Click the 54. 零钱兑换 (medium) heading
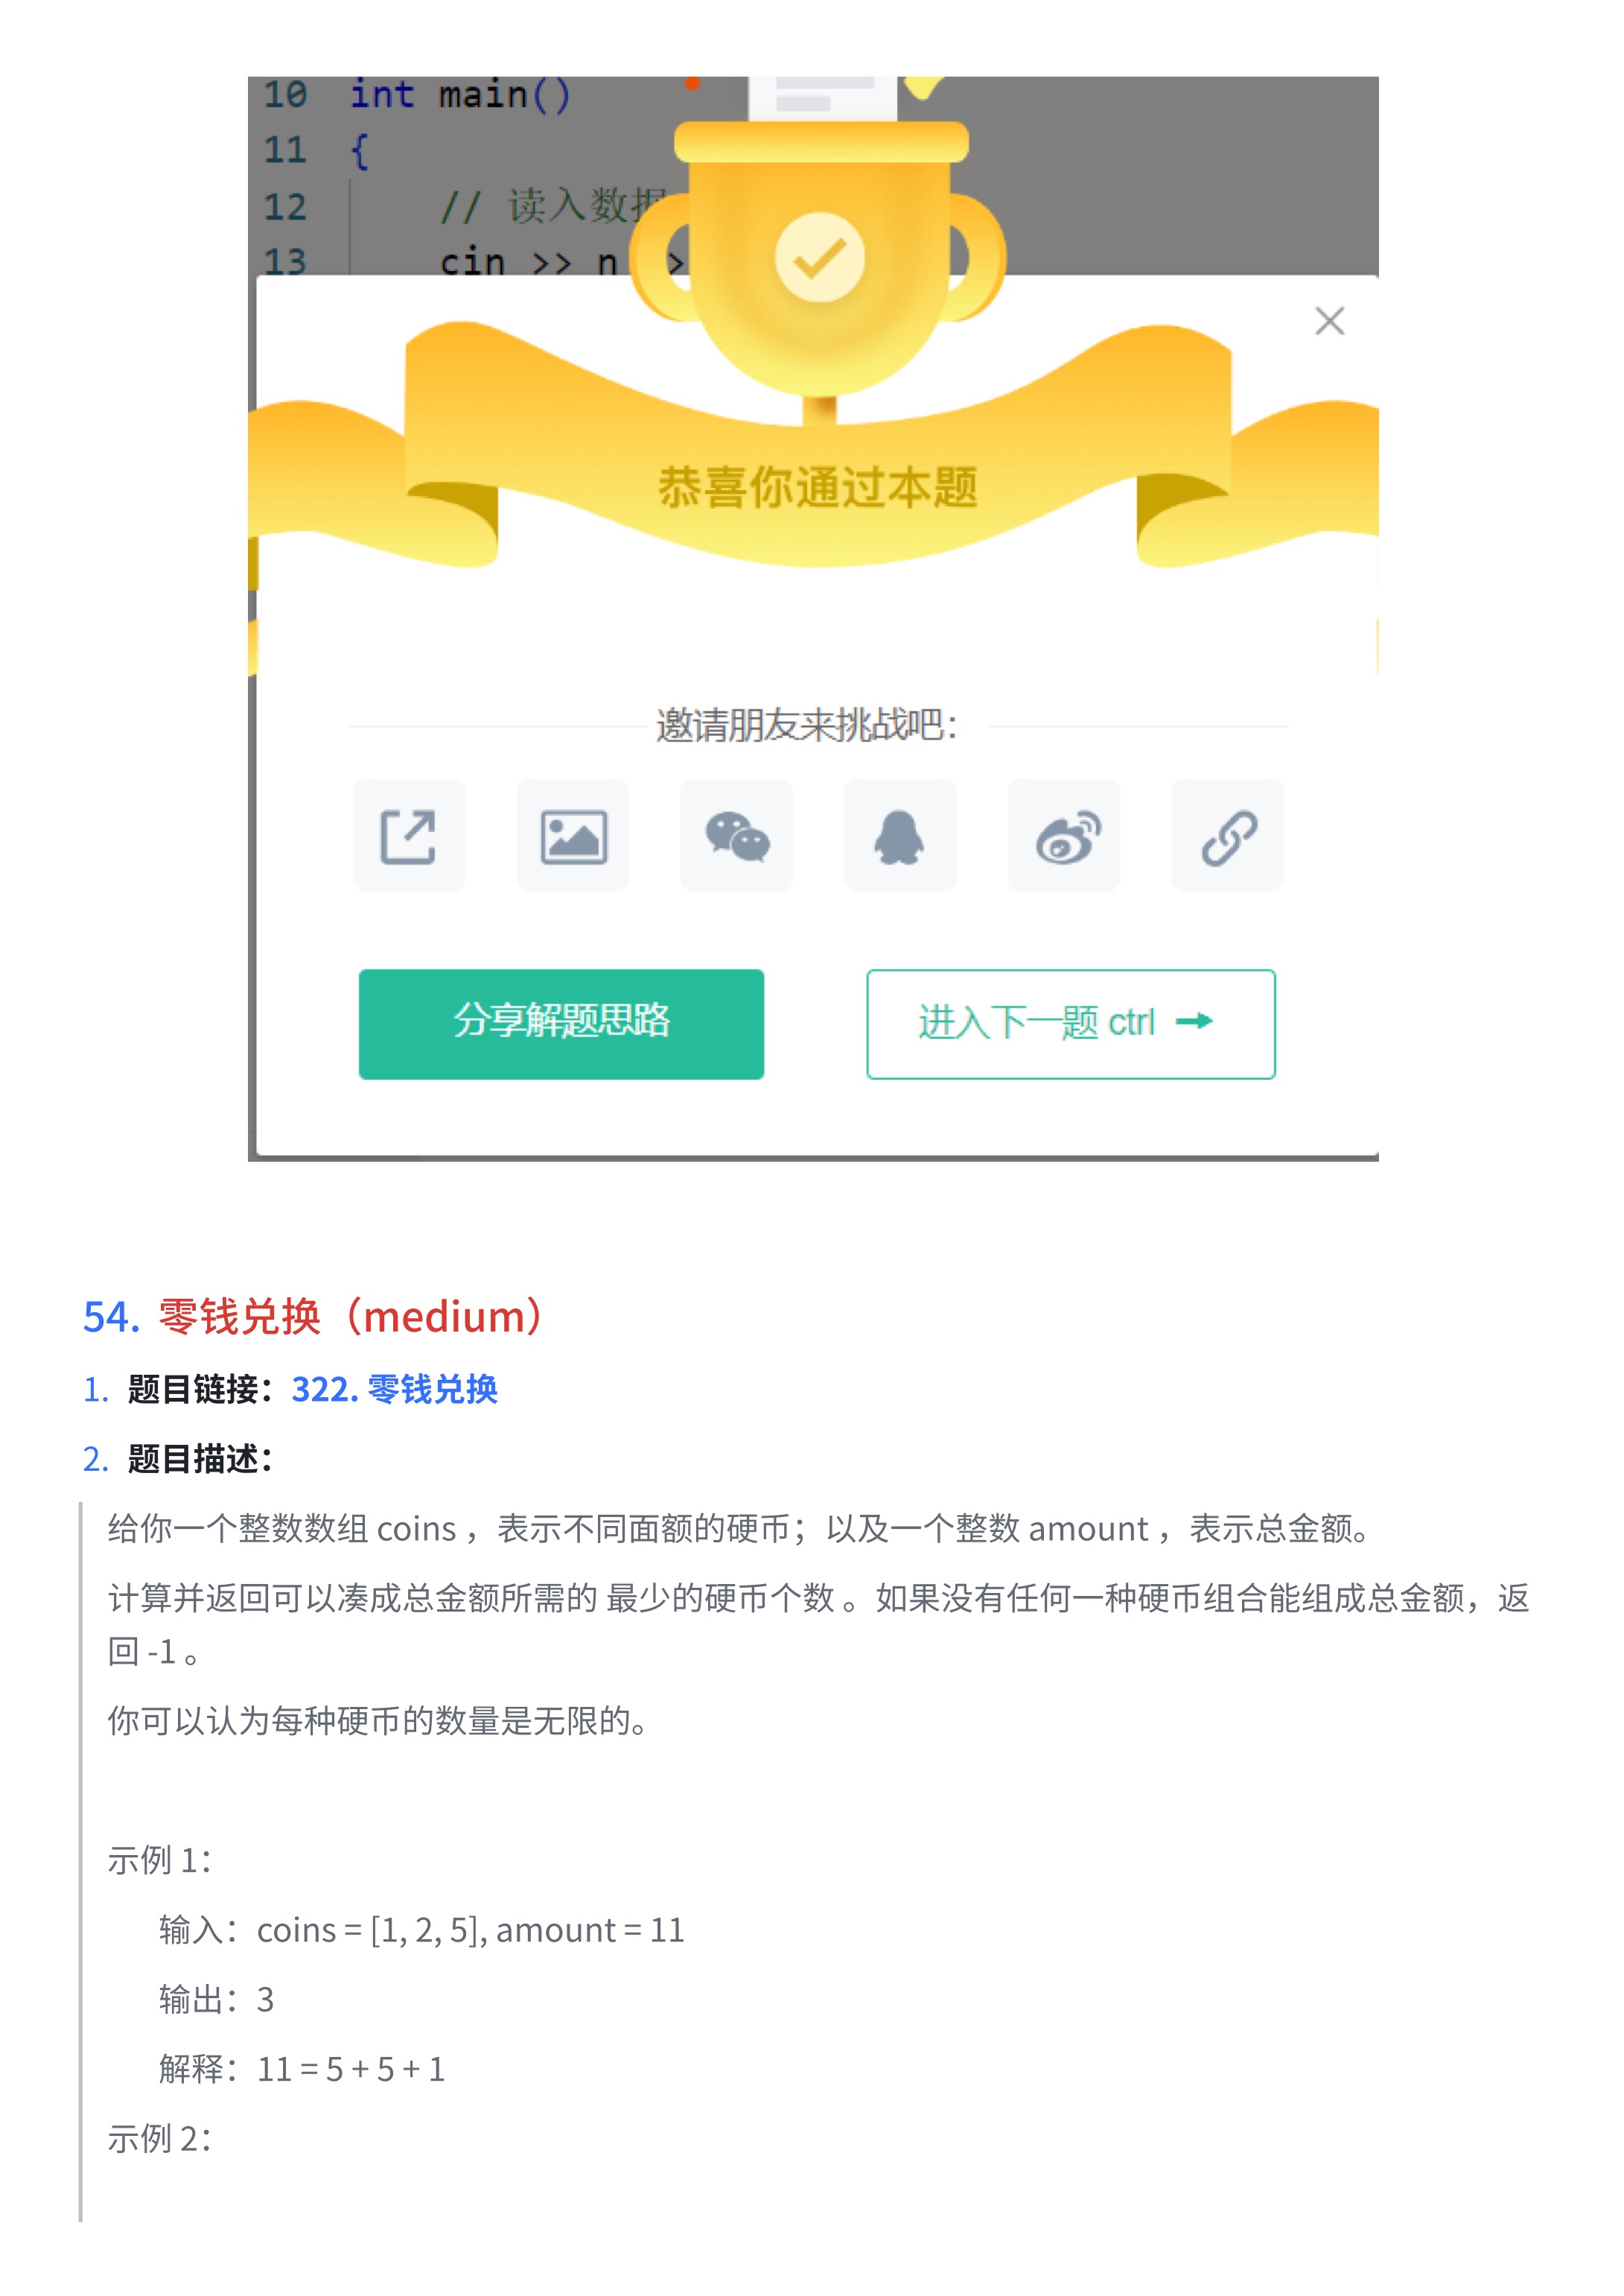The height and width of the screenshot is (2296, 1624). pos(313,1316)
